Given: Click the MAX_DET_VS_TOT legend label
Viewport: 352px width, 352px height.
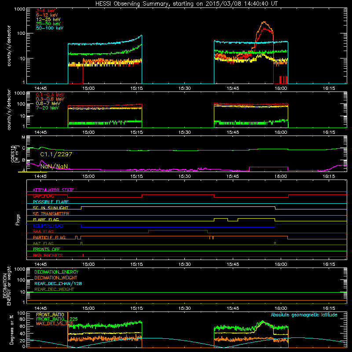Looking at the screenshot, I should coord(55,323).
